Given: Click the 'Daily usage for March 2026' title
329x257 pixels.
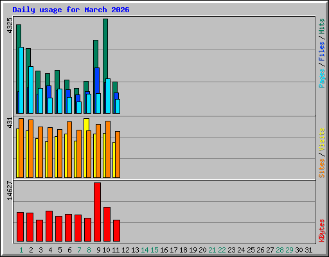Looking at the screenshot, I should pyautogui.click(x=71, y=10).
